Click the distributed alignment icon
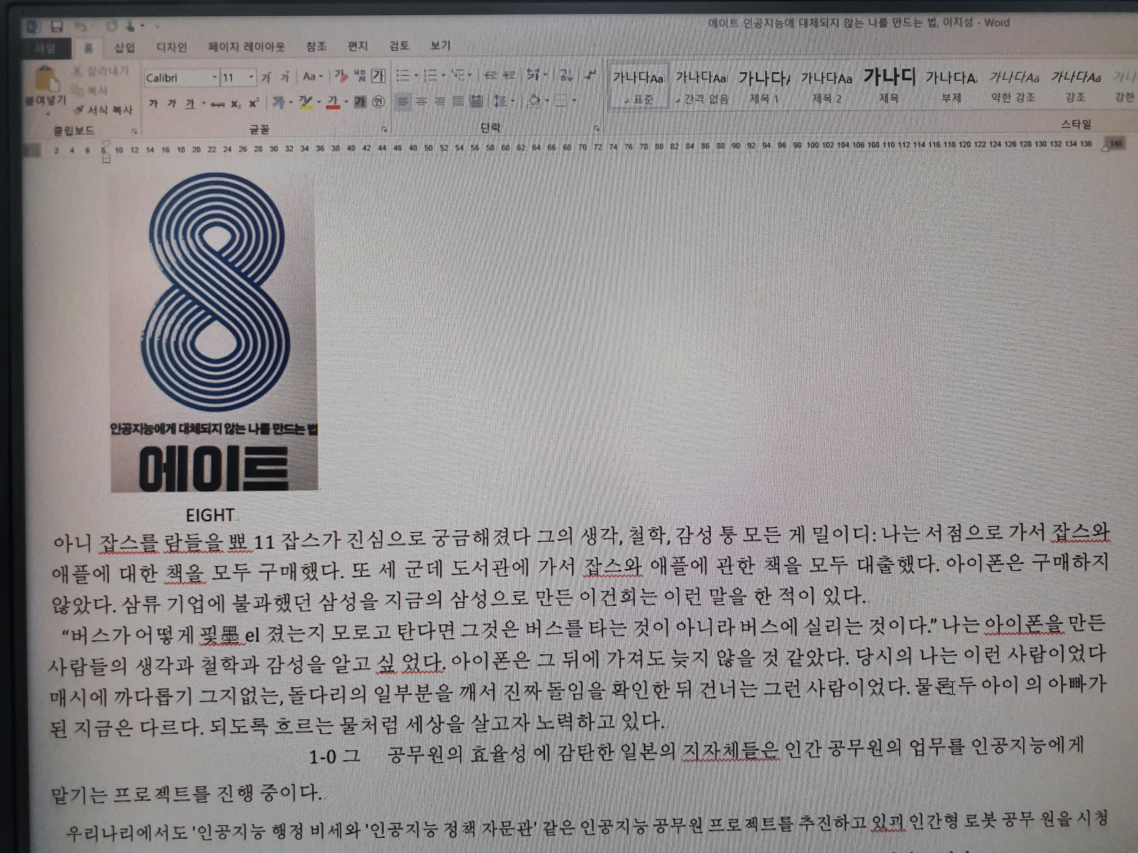Screen dimensions: 1138x853 pos(476,101)
